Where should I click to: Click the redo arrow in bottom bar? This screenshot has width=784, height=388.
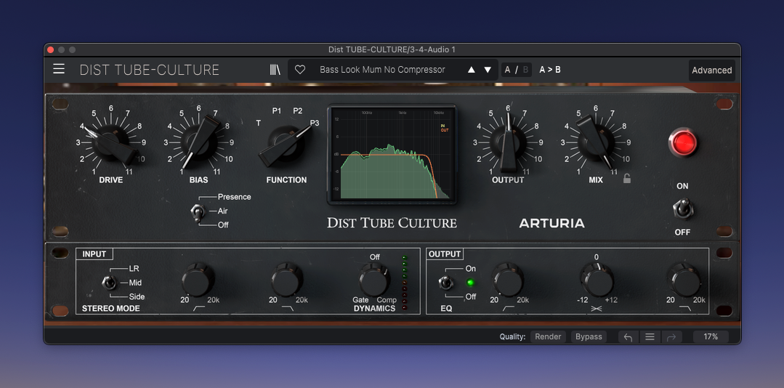click(x=671, y=336)
